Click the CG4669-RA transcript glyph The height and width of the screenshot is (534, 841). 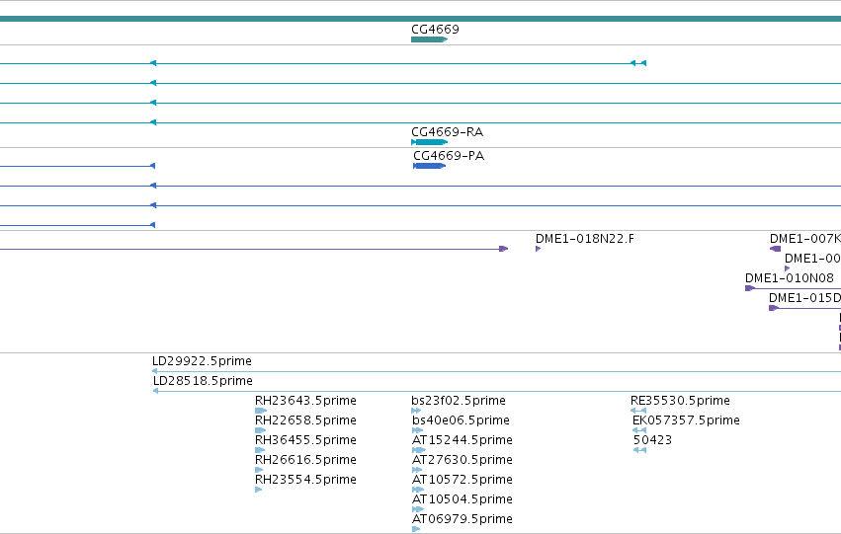pos(429,142)
